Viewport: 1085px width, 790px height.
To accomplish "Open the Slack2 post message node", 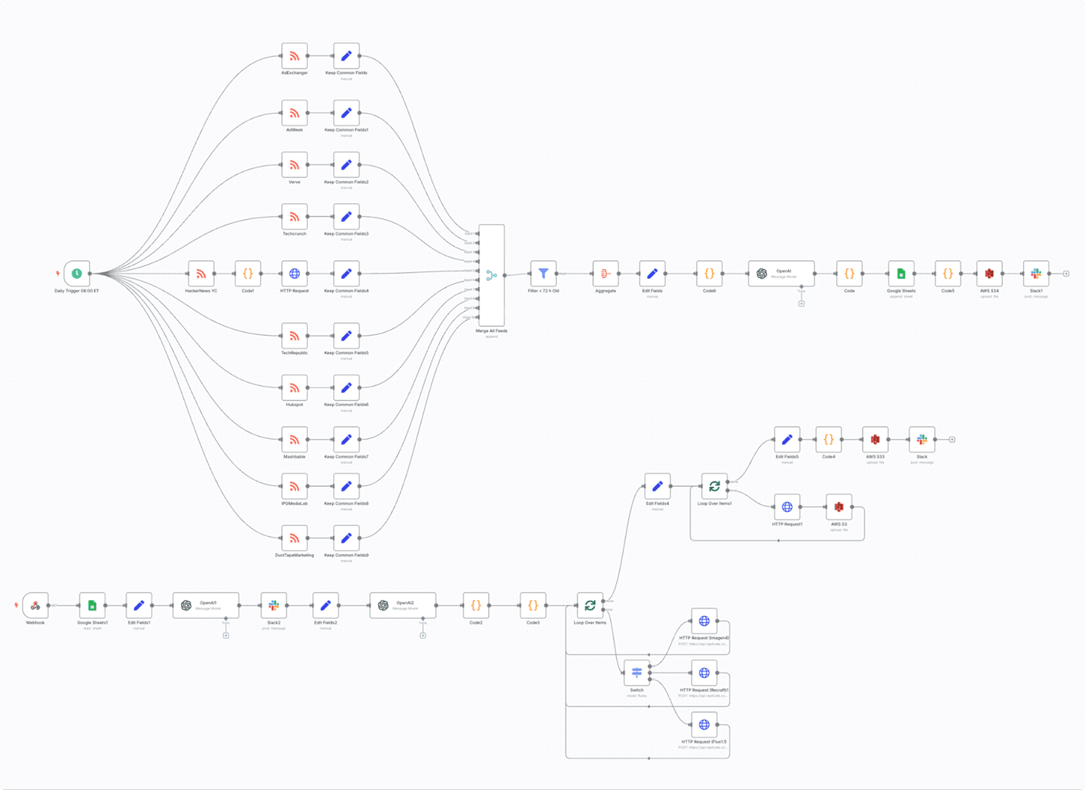I will (x=274, y=606).
